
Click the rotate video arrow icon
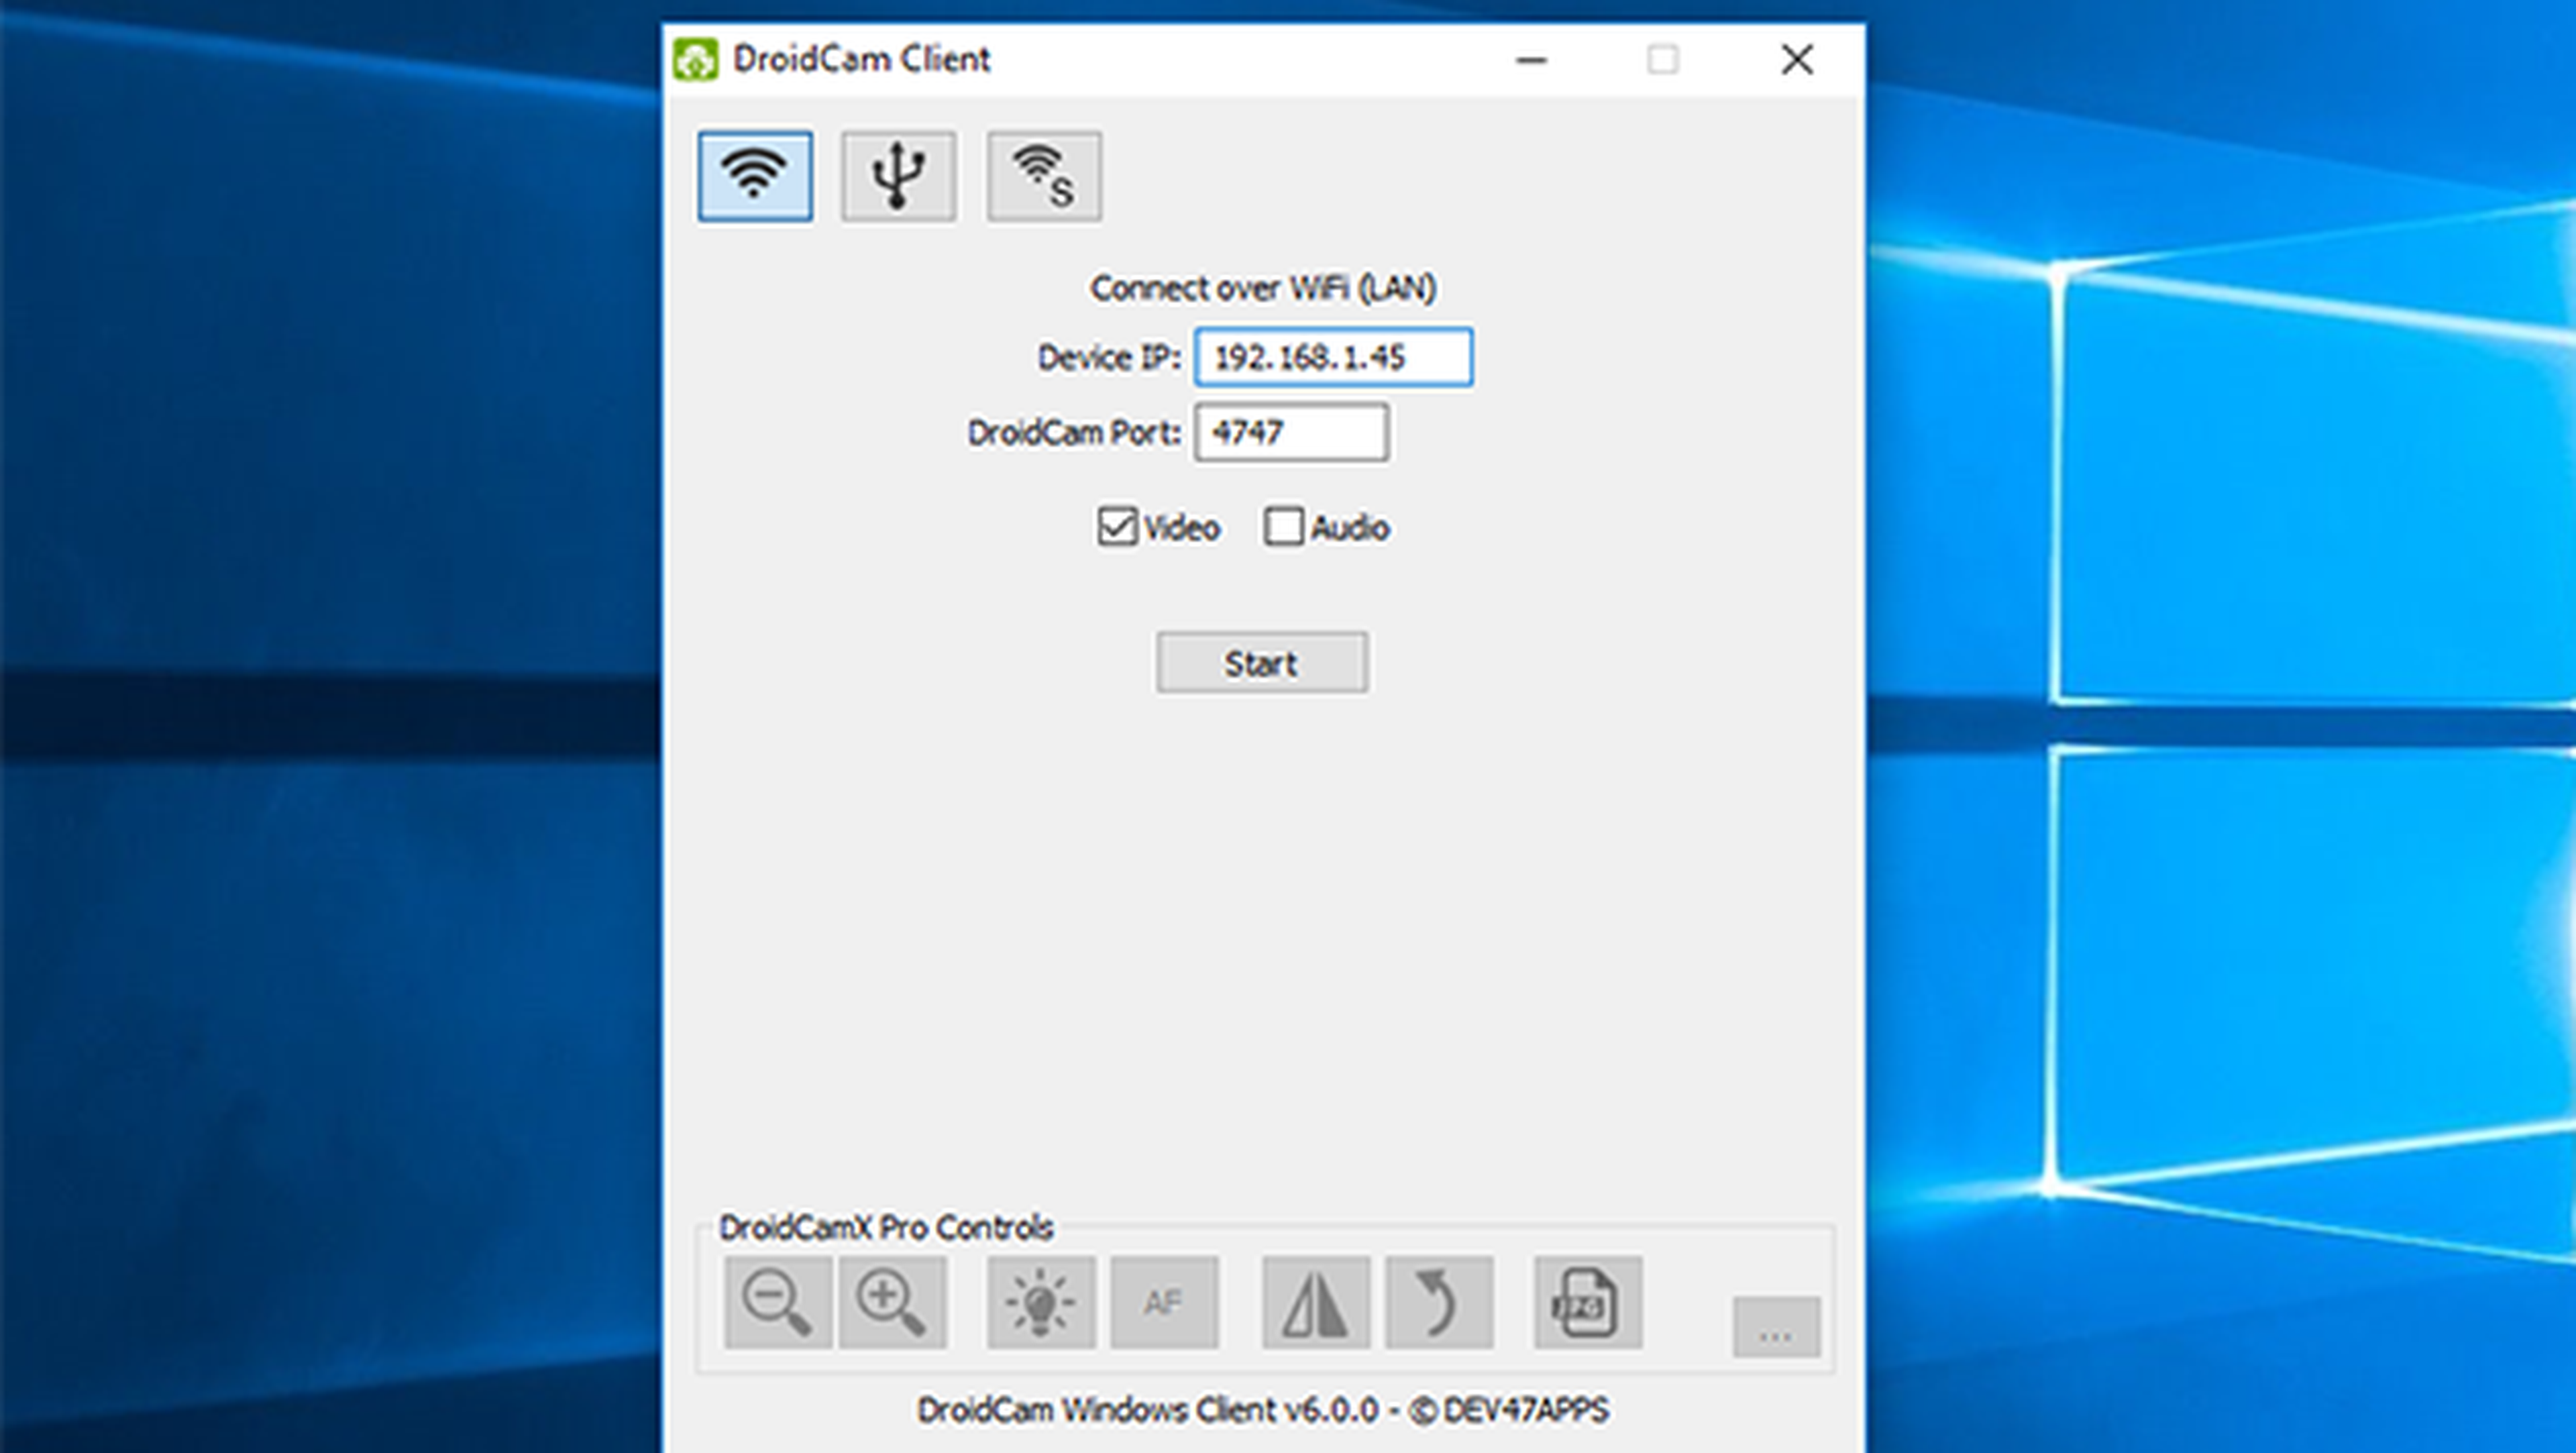(1439, 1302)
